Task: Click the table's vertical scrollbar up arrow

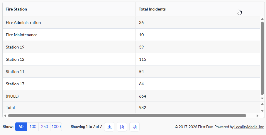Action: 262,19
